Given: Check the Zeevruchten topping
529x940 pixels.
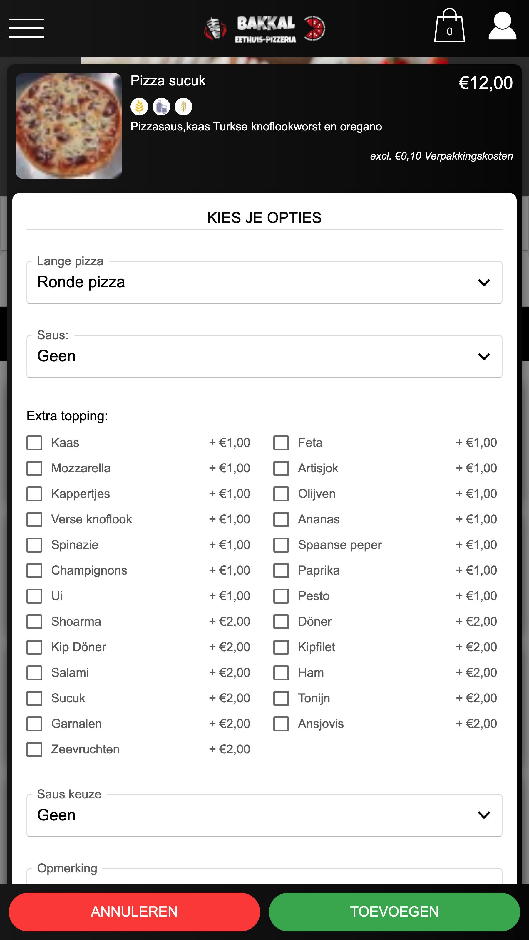Looking at the screenshot, I should (34, 749).
